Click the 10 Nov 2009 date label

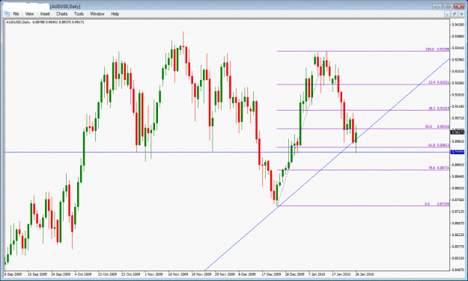pyautogui.click(x=178, y=274)
